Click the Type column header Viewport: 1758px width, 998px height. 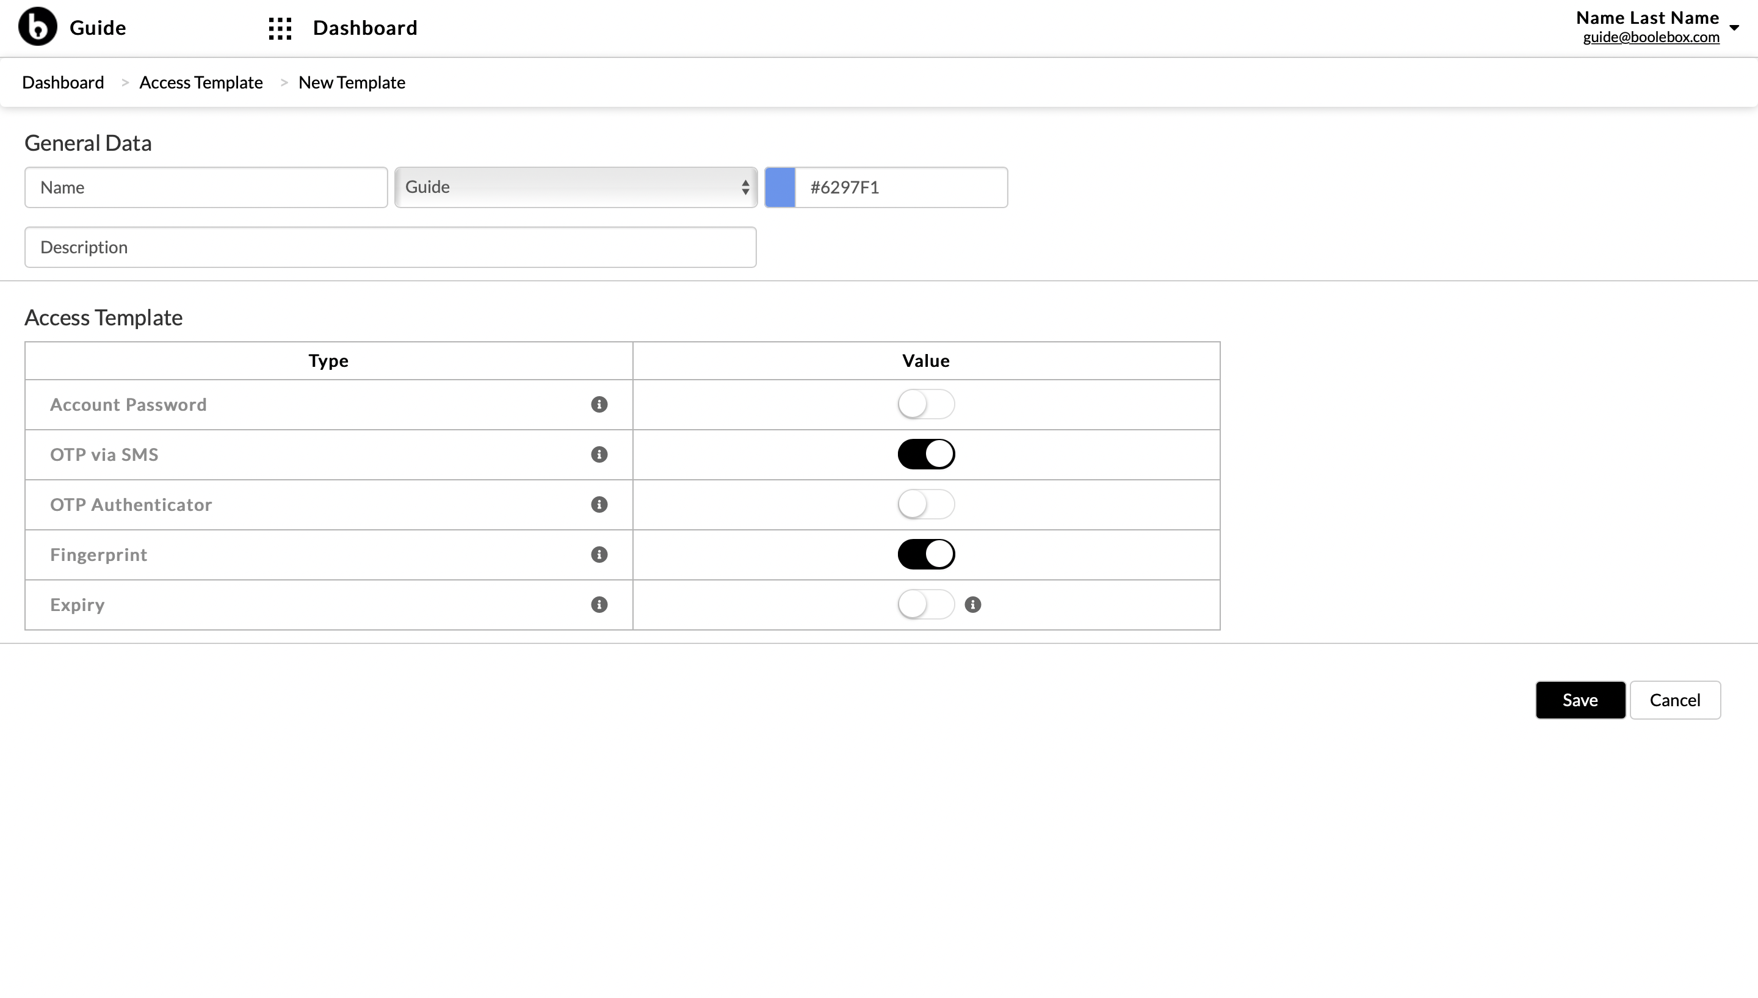(328, 361)
